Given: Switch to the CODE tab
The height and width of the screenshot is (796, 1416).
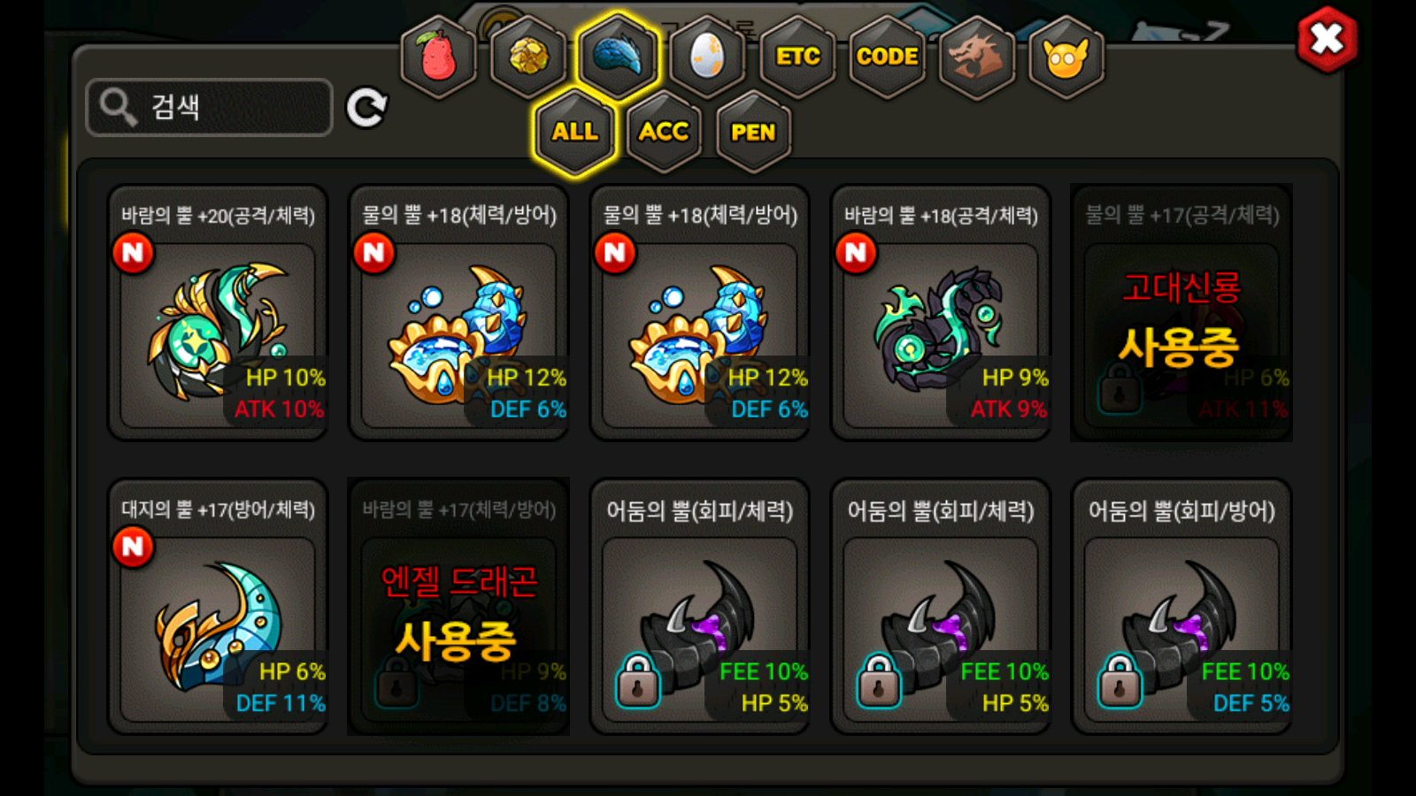Looking at the screenshot, I should pyautogui.click(x=887, y=57).
